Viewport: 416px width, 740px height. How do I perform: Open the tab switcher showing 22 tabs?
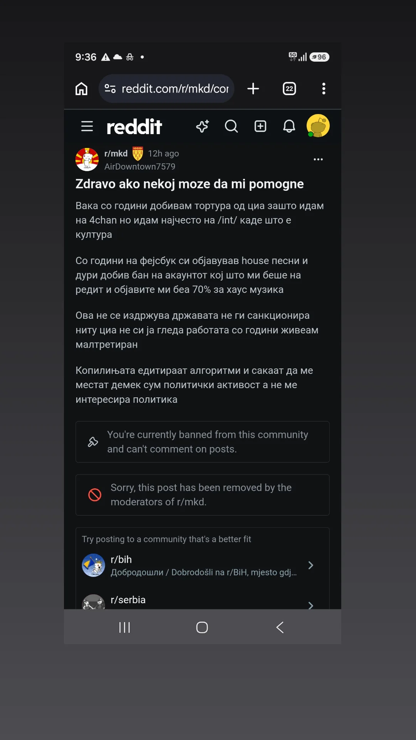pyautogui.click(x=289, y=89)
